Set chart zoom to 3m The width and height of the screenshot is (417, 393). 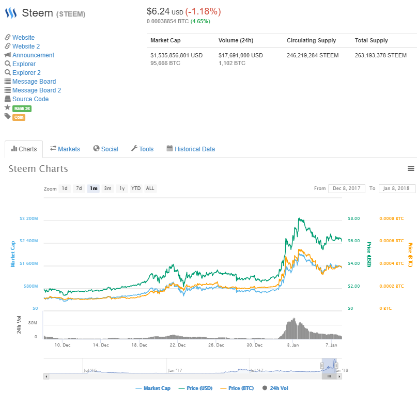pyautogui.click(x=107, y=188)
